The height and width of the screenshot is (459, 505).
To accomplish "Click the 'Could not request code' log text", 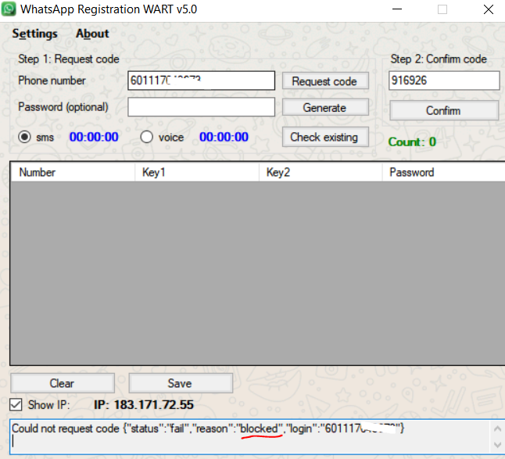I will 66,429.
